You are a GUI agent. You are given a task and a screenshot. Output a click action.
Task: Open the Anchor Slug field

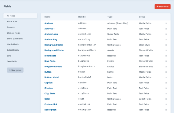pos(51,39)
